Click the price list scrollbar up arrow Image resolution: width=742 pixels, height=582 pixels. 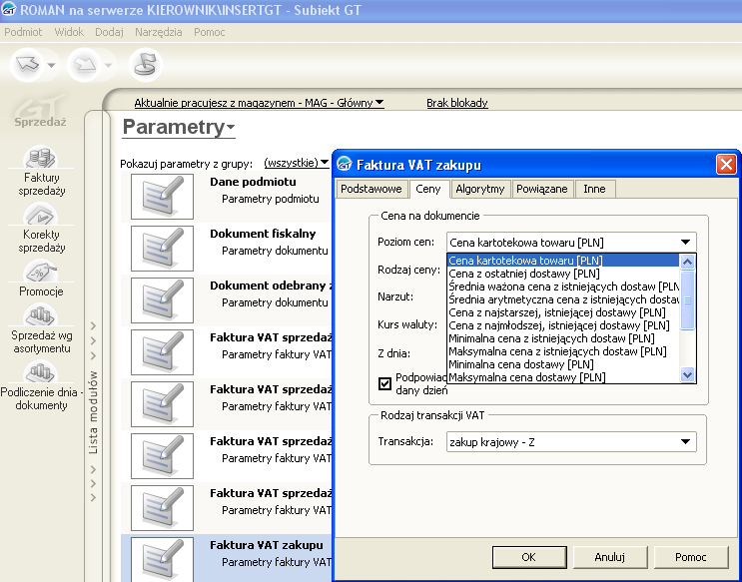click(x=687, y=262)
